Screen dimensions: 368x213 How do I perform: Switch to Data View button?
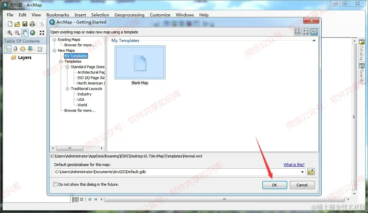pos(76,199)
